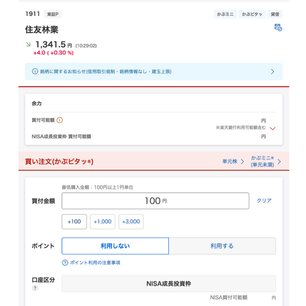The image size is (306, 306).
Task: Click the 買い注文(かぶピタッ®) heading
Action: tap(59, 161)
